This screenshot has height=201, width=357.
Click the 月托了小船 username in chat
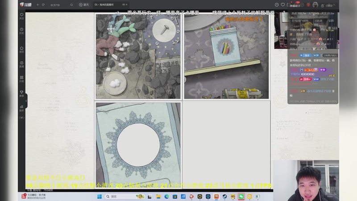[328, 79]
